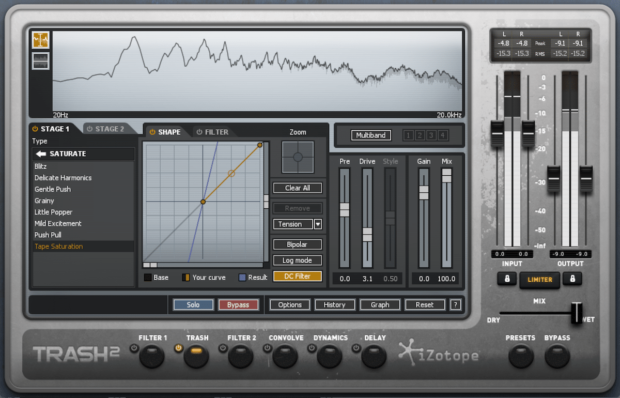Image resolution: width=620 pixels, height=398 pixels.
Task: Click the Clear All button
Action: point(297,188)
